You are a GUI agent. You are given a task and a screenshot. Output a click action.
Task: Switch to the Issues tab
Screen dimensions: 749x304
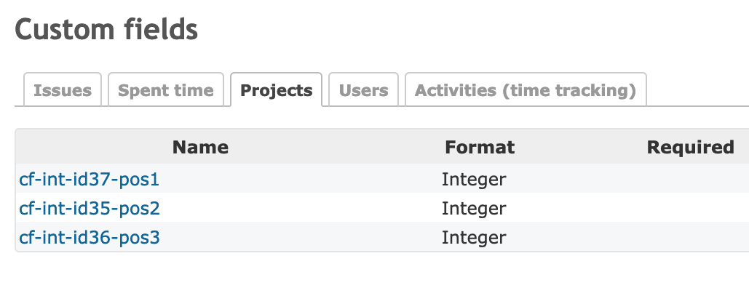(x=63, y=90)
